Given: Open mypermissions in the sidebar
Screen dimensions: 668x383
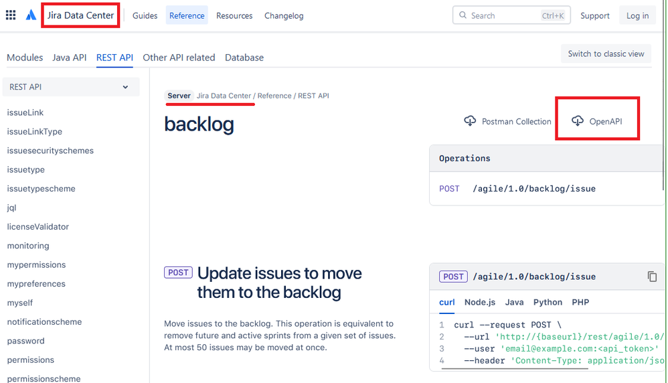Looking at the screenshot, I should coord(36,264).
